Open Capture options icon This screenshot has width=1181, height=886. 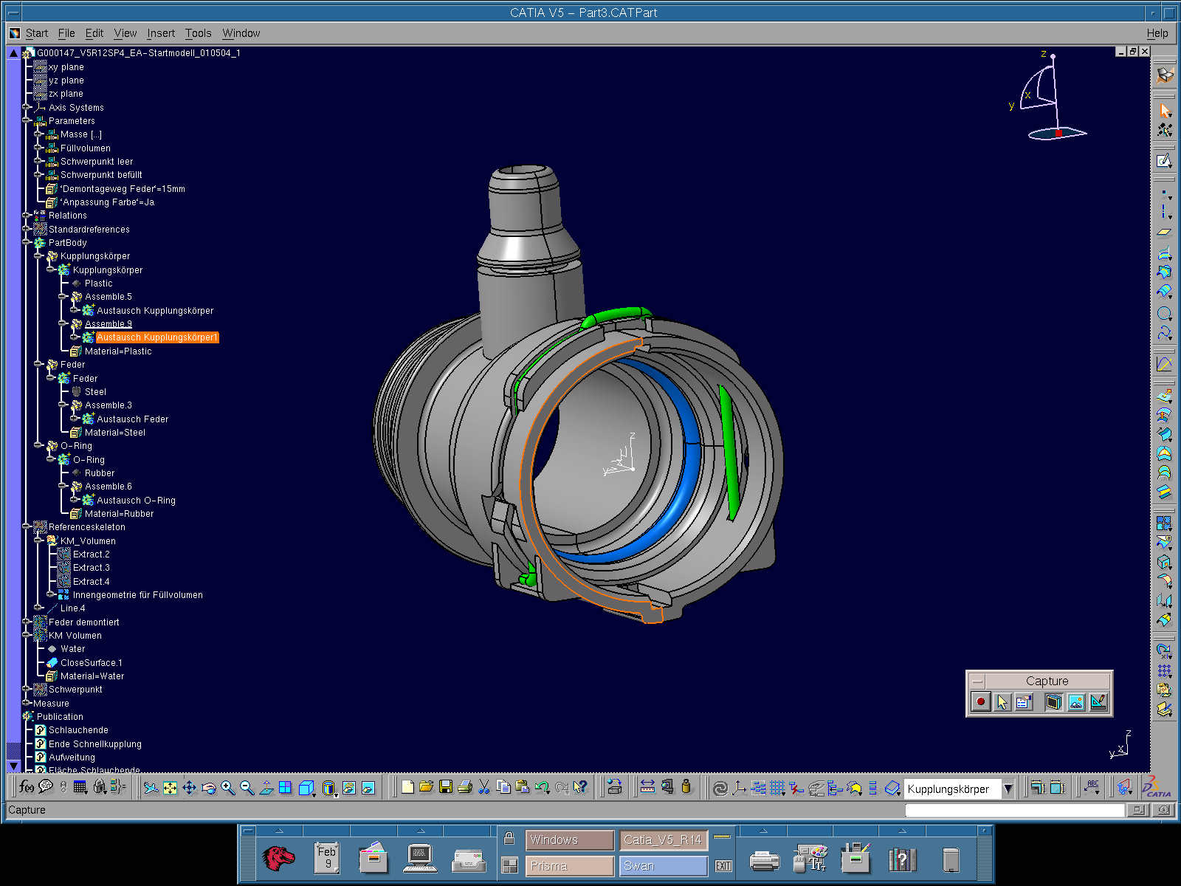(1023, 702)
